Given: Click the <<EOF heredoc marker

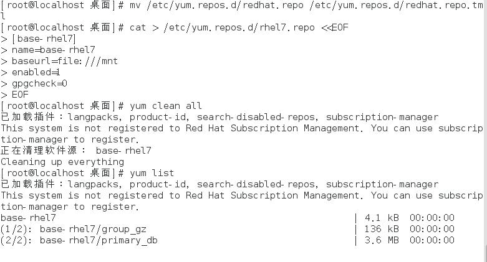Looking at the screenshot, I should pos(334,27).
